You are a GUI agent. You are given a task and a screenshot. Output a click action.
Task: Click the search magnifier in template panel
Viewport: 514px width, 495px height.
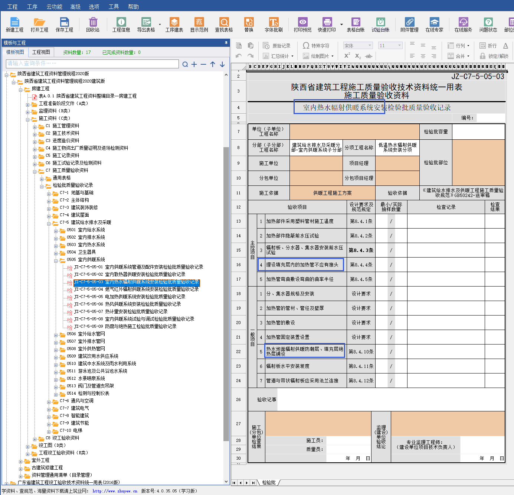pyautogui.click(x=185, y=64)
